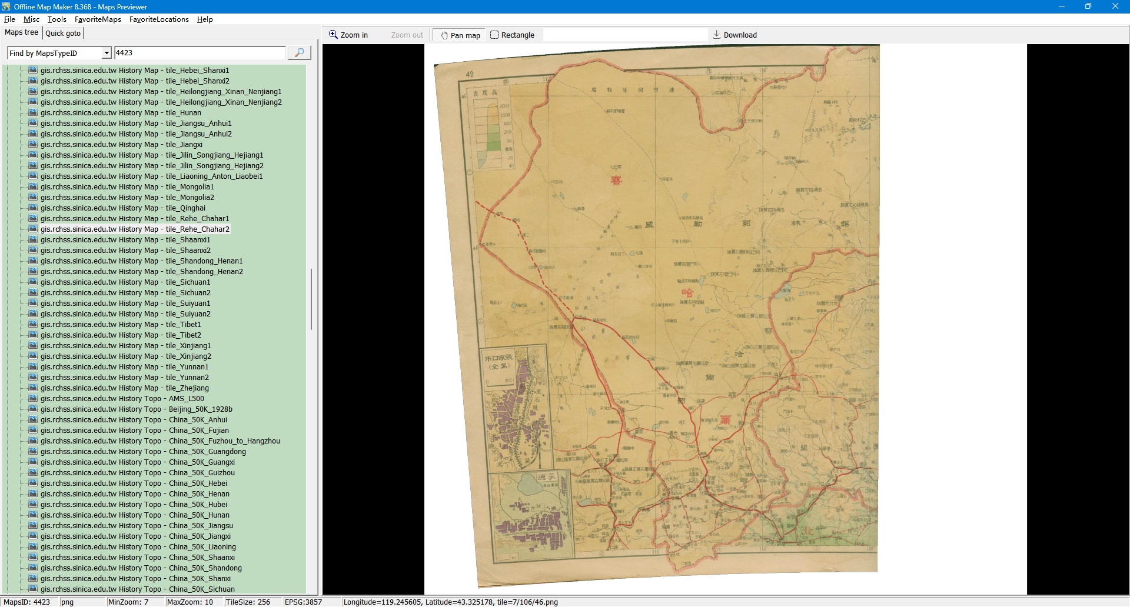Viewport: 1130px width, 607px height.
Task: Select tile_Mongolia2 map entry
Action: [x=127, y=198]
